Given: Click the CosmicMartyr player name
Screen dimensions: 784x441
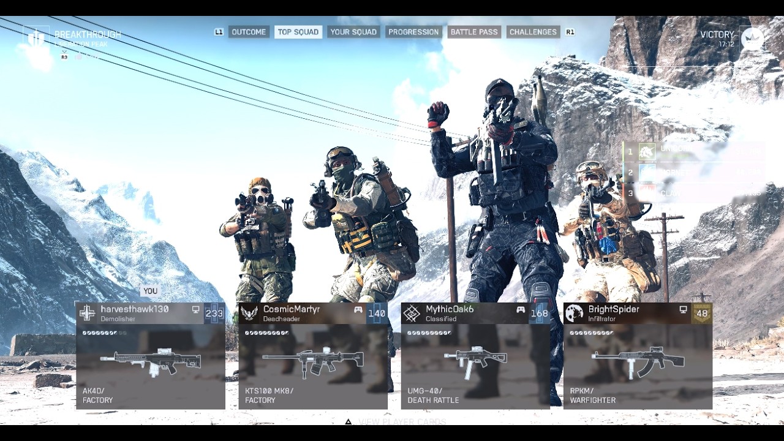Looking at the screenshot, I should point(292,309).
